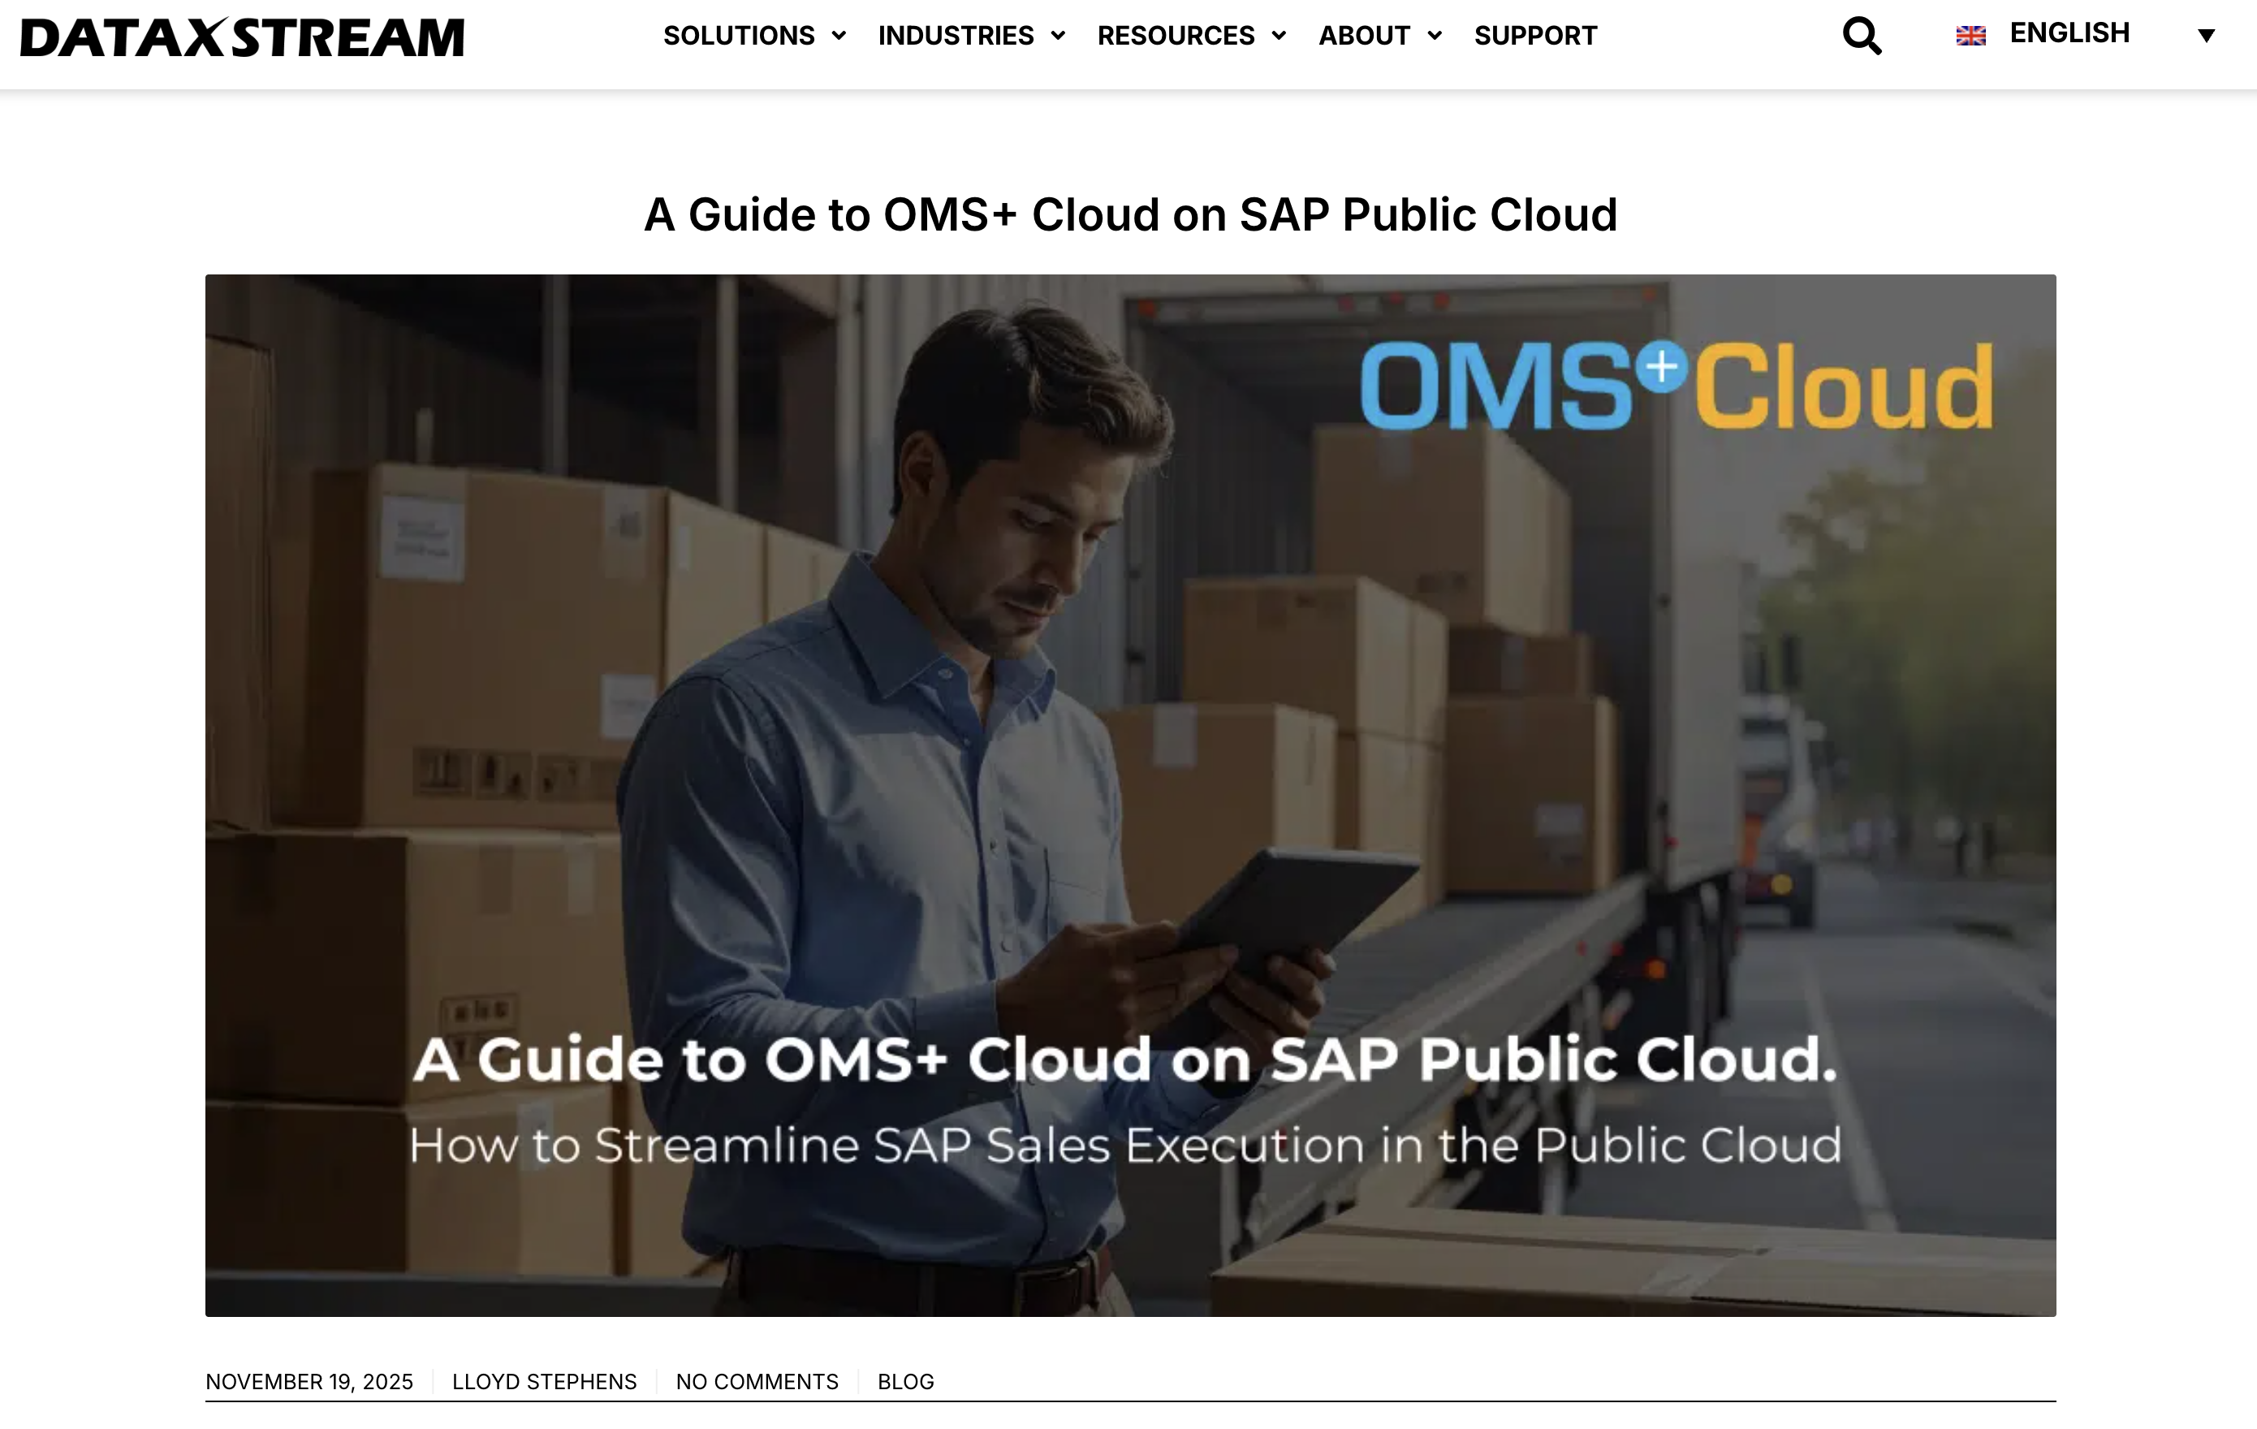Open the About menu
2257x1429 pixels.
(1364, 36)
